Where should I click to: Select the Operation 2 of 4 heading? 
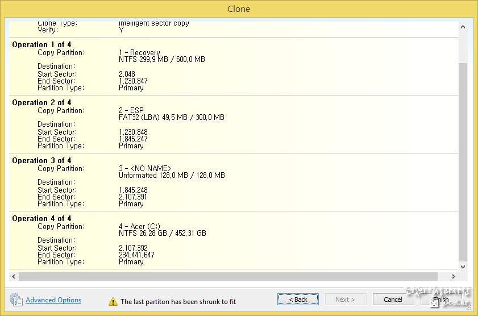click(41, 103)
